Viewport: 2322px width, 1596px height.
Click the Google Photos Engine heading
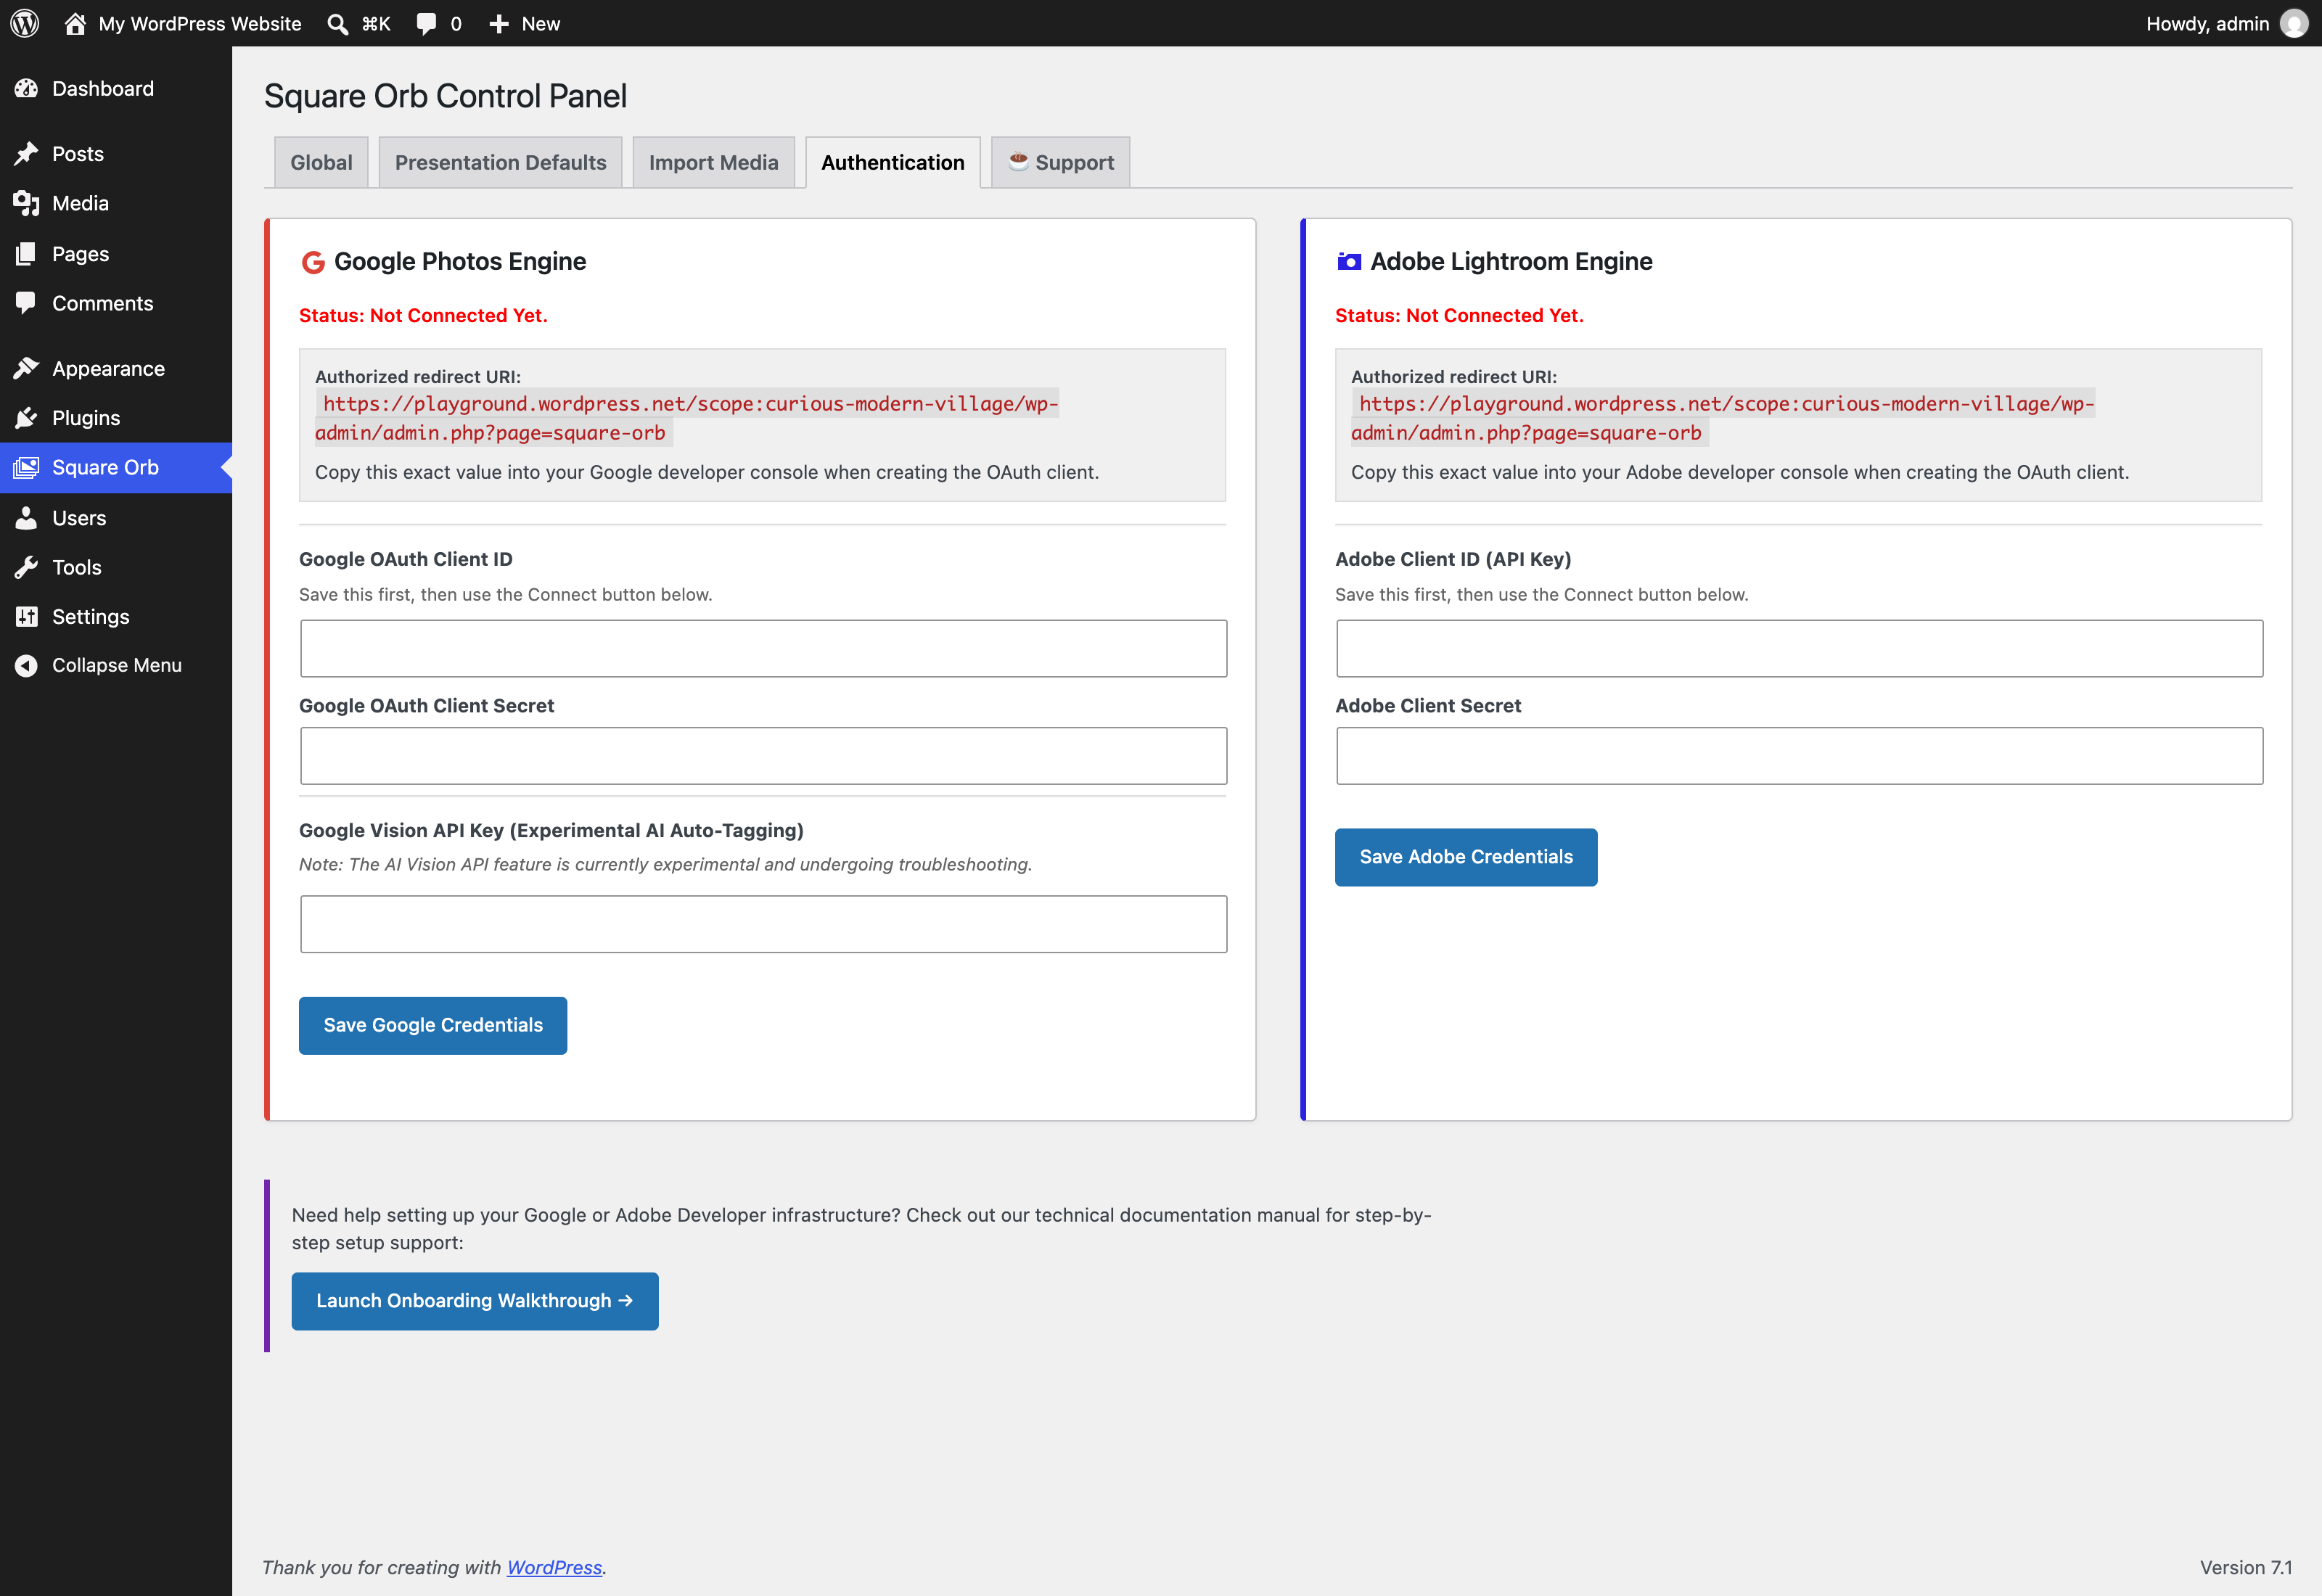(460, 261)
